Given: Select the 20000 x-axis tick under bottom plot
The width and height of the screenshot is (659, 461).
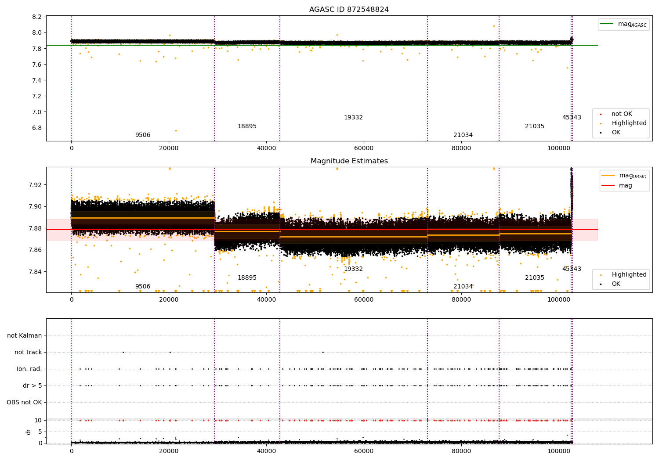Looking at the screenshot, I should [169, 451].
